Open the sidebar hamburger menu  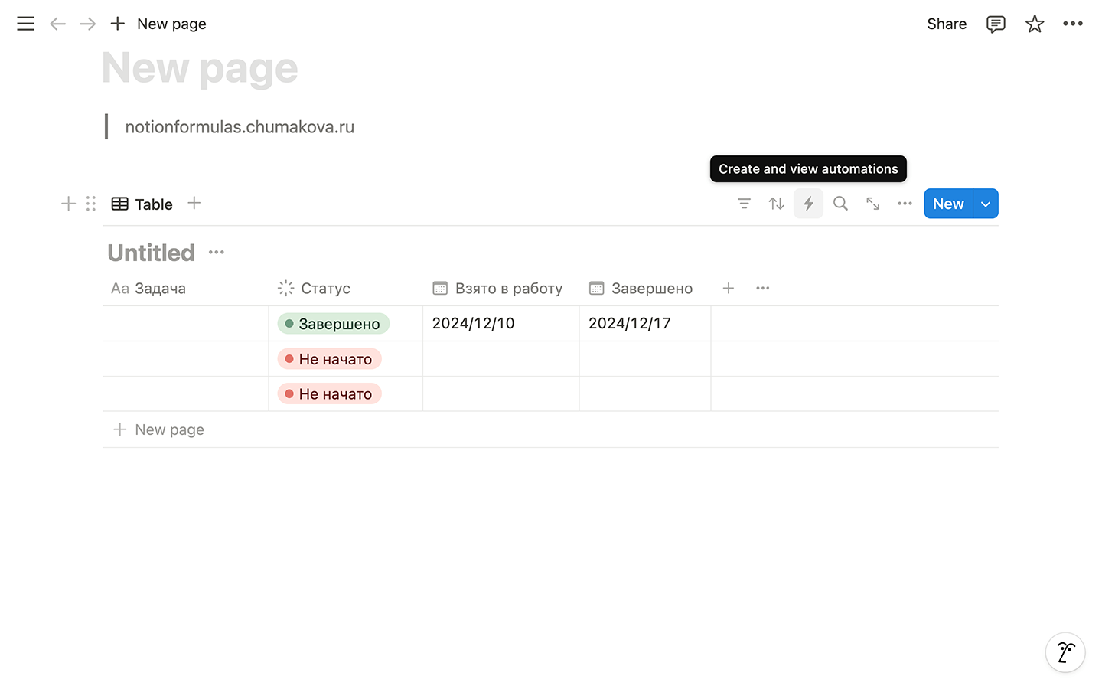[x=25, y=24]
